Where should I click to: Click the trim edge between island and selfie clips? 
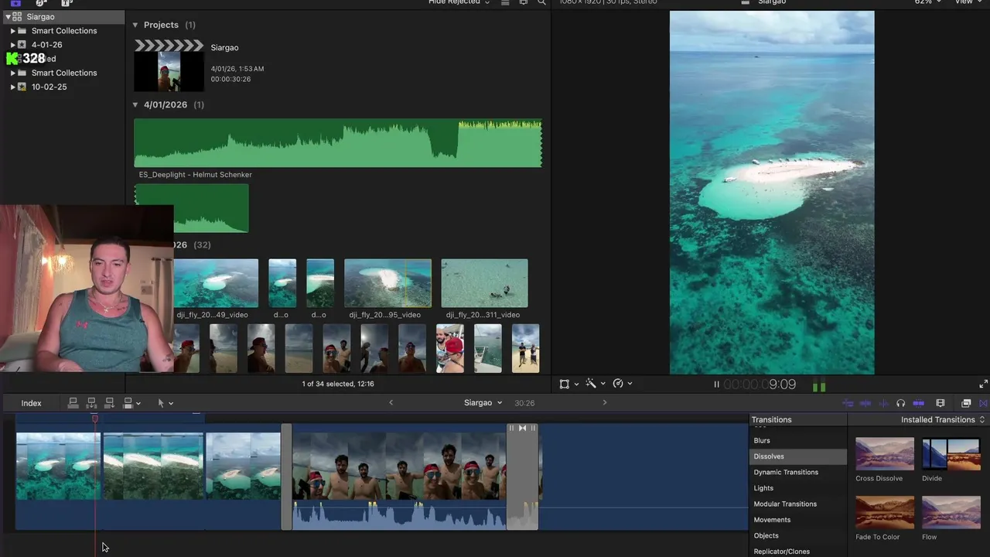click(x=286, y=477)
